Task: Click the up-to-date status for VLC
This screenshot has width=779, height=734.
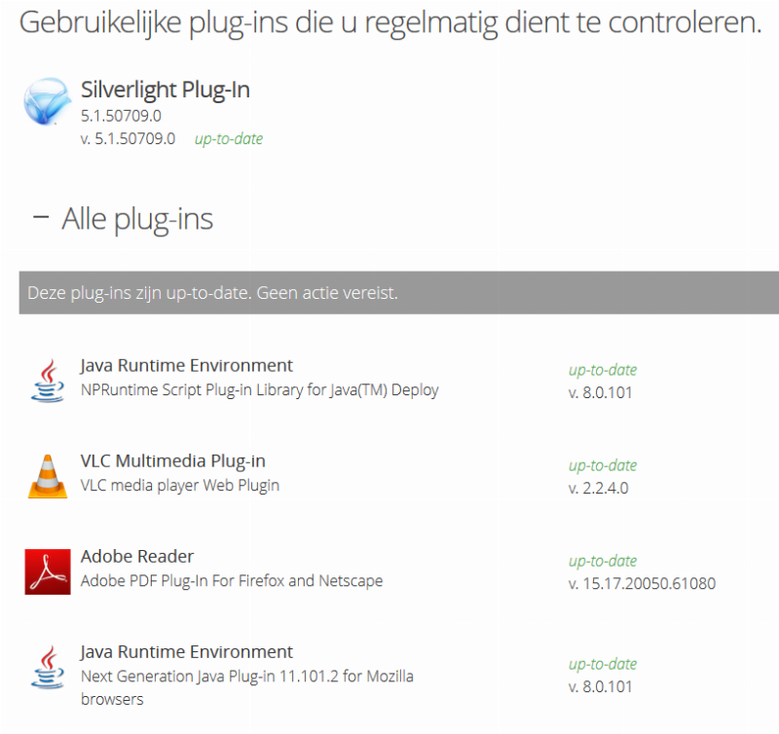Action: [603, 465]
